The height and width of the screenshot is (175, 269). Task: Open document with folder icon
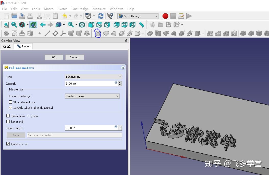(x=14, y=16)
